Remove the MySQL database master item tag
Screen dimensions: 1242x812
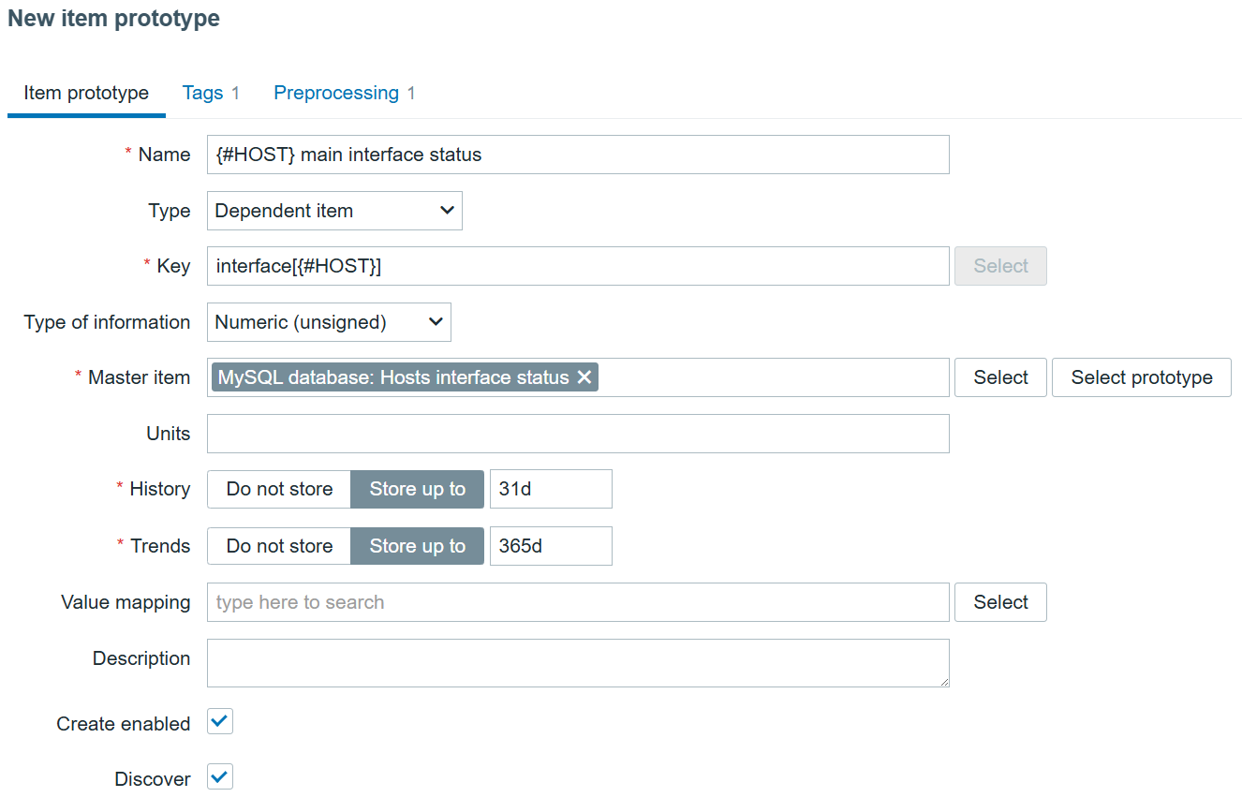coord(584,377)
